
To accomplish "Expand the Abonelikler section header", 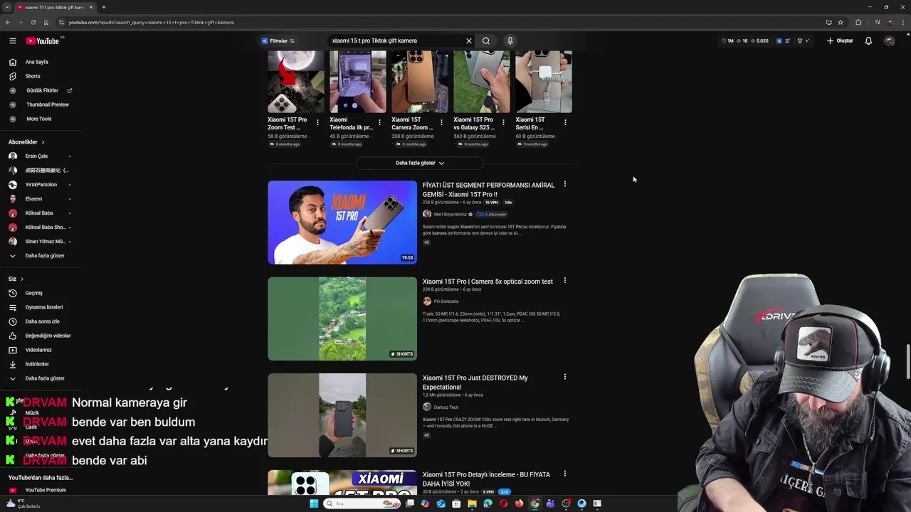I will [x=26, y=142].
